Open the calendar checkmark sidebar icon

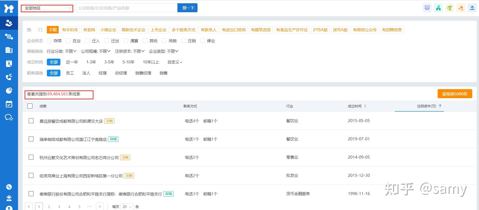[x=9, y=104]
